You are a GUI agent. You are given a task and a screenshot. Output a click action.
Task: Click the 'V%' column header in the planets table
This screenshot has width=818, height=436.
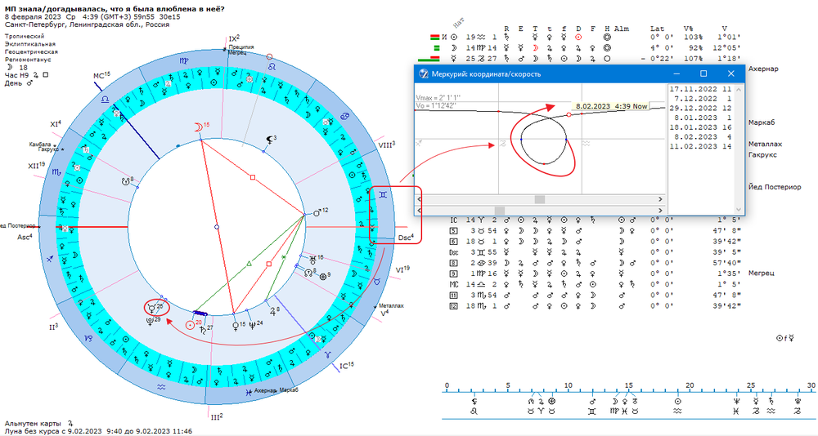point(688,29)
